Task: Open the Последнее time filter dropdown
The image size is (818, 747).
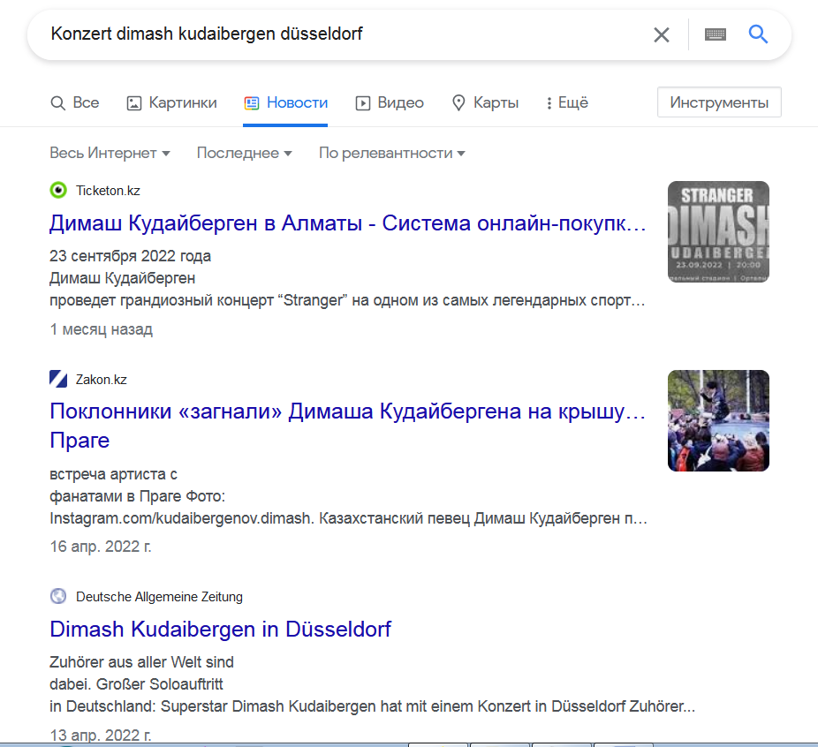Action: [x=244, y=153]
